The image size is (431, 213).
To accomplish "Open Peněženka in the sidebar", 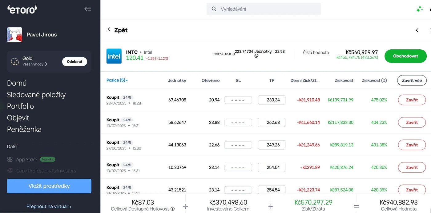I will (24, 129).
